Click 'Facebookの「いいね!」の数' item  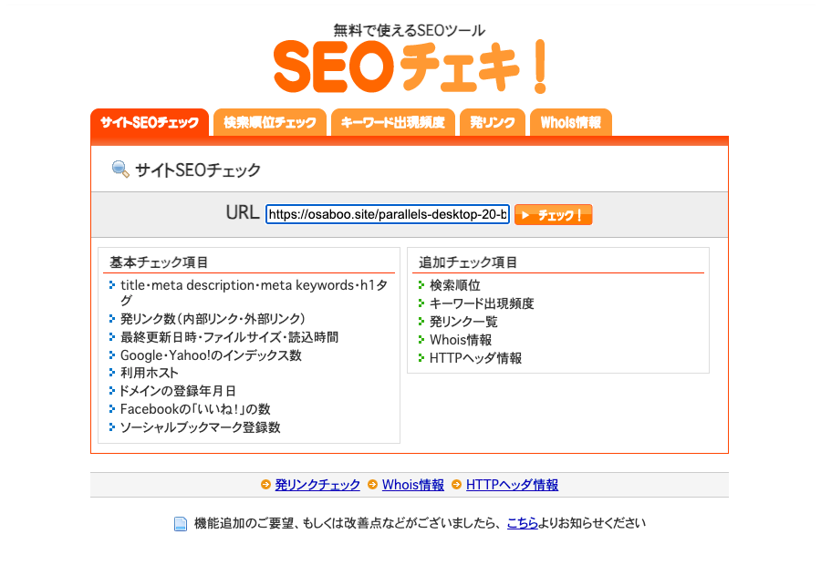click(x=195, y=408)
